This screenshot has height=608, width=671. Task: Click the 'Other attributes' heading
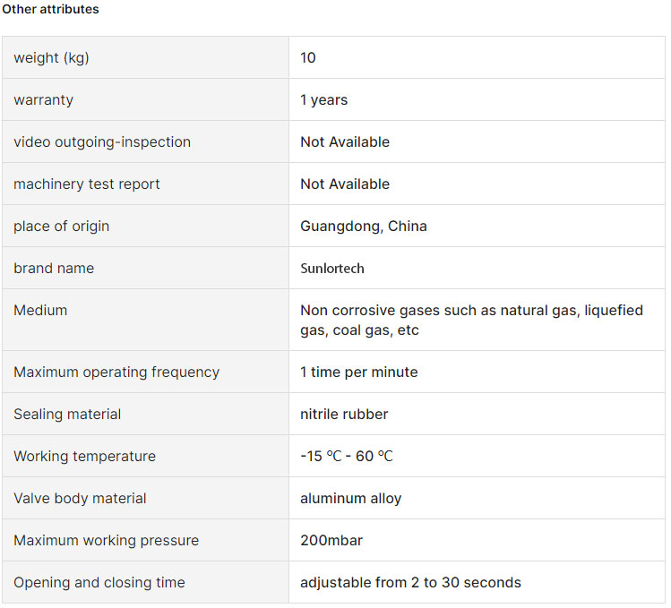click(x=50, y=9)
